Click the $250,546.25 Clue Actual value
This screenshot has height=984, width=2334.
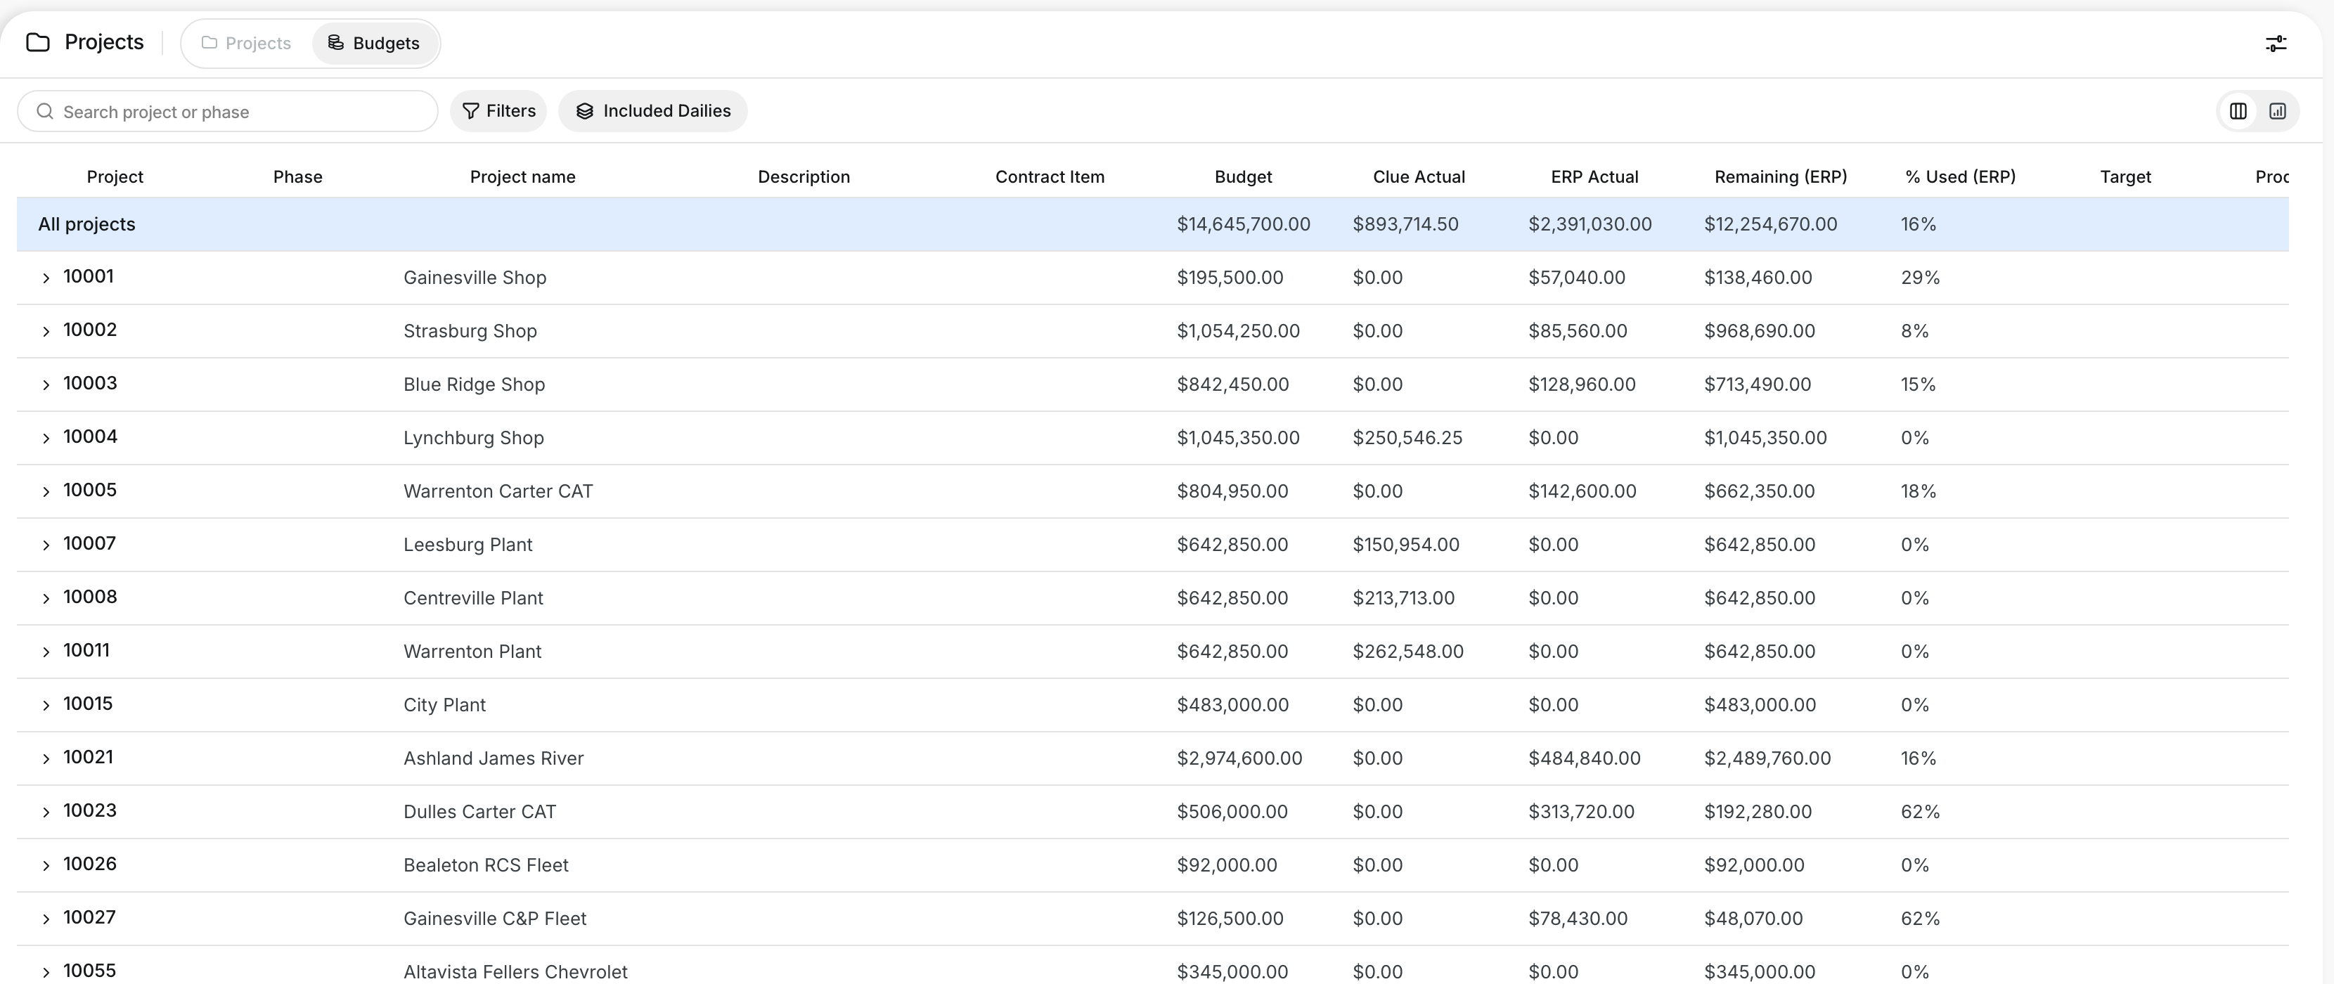point(1407,438)
